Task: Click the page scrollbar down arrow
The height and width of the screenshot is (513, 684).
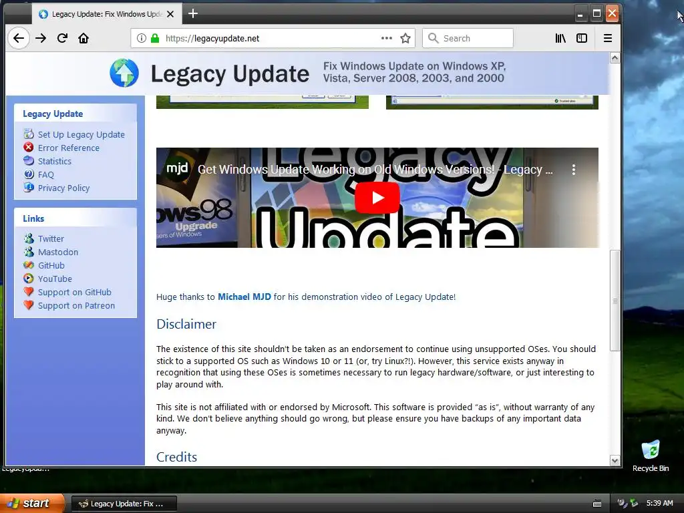Action: (615, 461)
